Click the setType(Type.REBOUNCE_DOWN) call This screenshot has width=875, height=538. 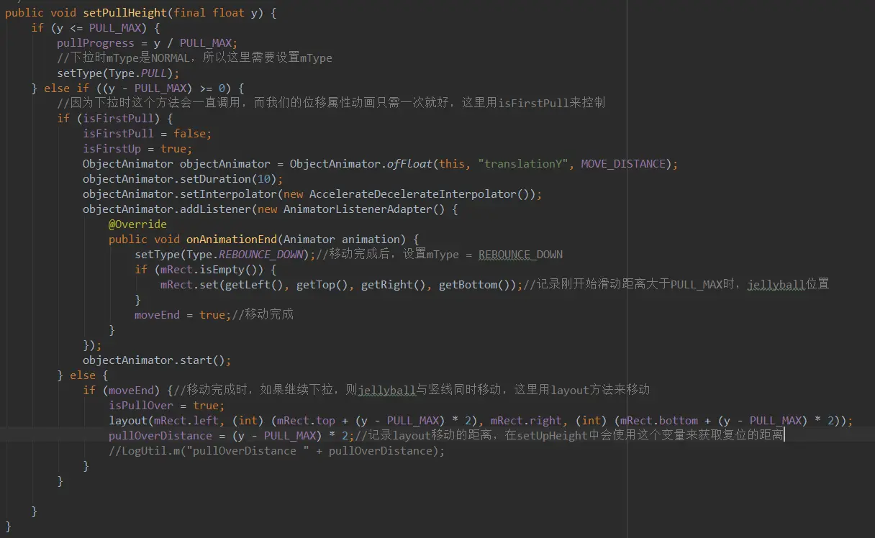[225, 254]
